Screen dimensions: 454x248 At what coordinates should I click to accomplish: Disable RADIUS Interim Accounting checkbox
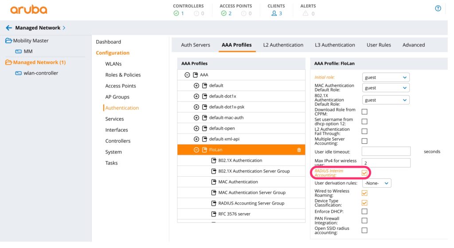pyautogui.click(x=364, y=173)
